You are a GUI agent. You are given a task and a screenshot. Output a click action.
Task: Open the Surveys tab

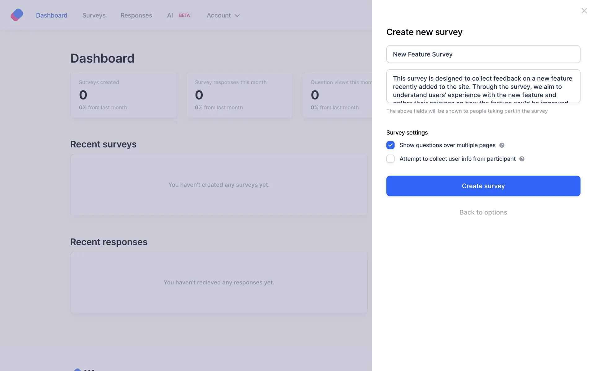click(94, 15)
